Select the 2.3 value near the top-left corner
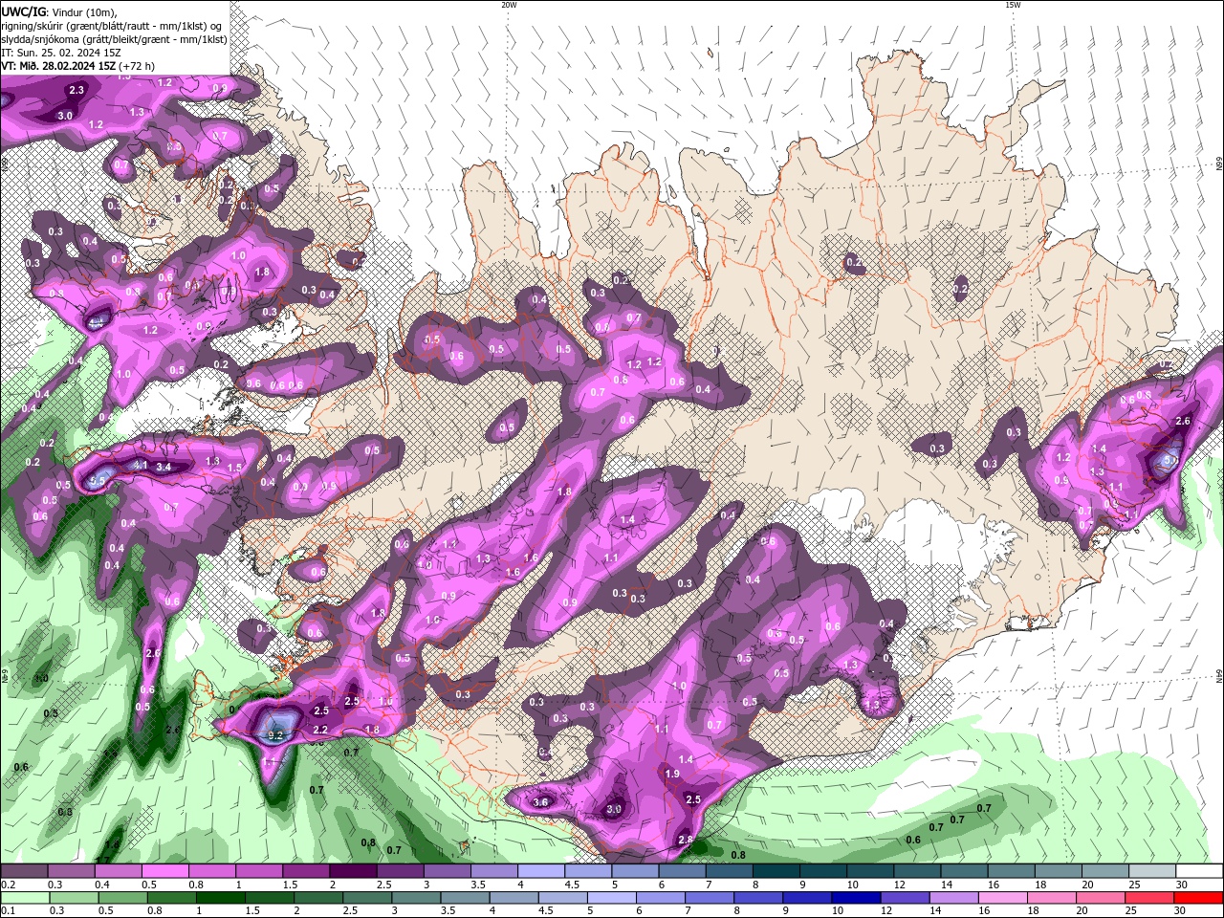The width and height of the screenshot is (1224, 918). pos(77,90)
